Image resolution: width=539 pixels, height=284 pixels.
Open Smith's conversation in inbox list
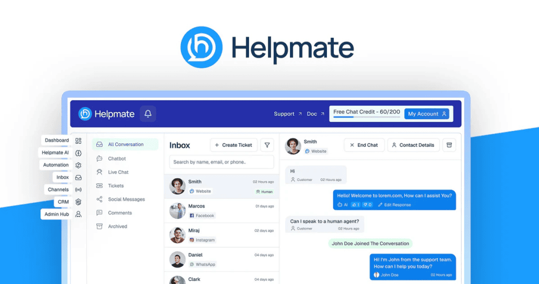222,186
